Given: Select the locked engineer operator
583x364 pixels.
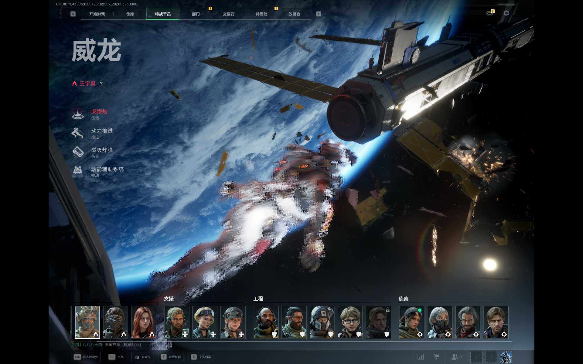Looking at the screenshot, I should tap(379, 322).
